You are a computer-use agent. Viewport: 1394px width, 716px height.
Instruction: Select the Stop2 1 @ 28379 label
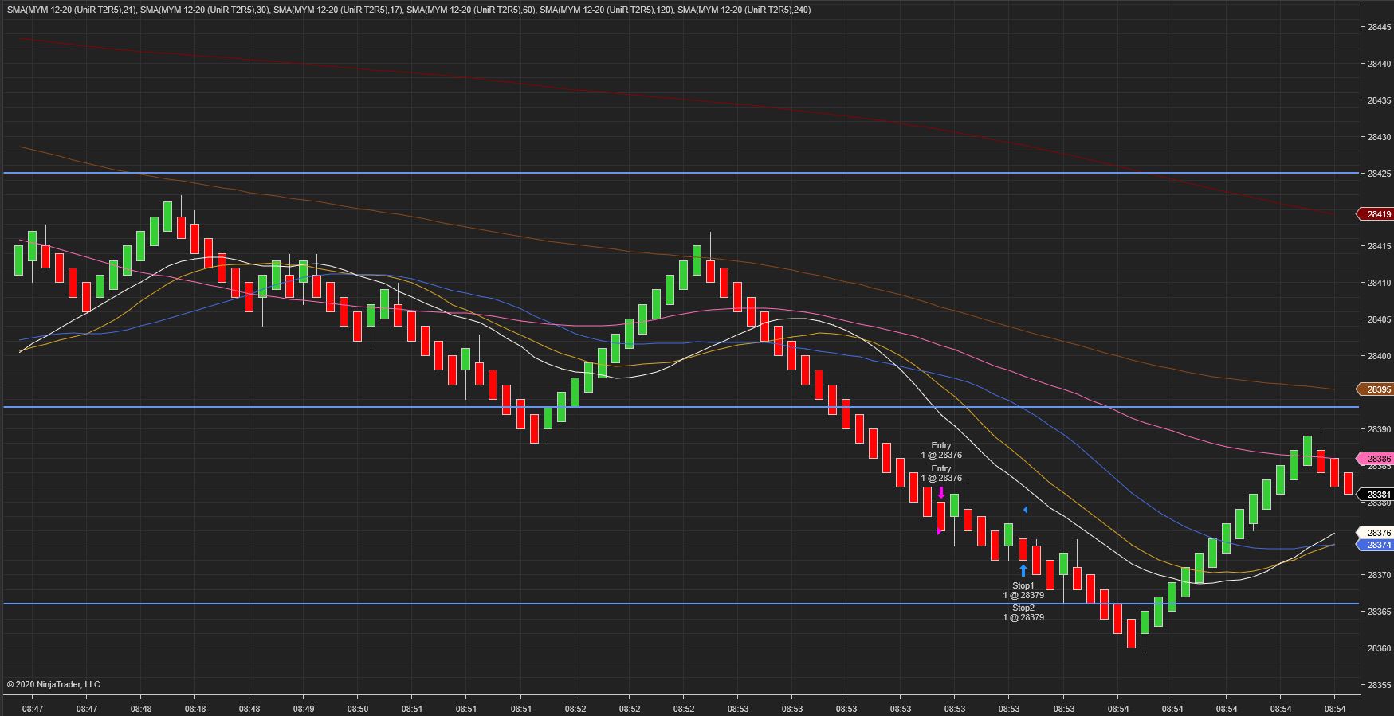(1023, 612)
